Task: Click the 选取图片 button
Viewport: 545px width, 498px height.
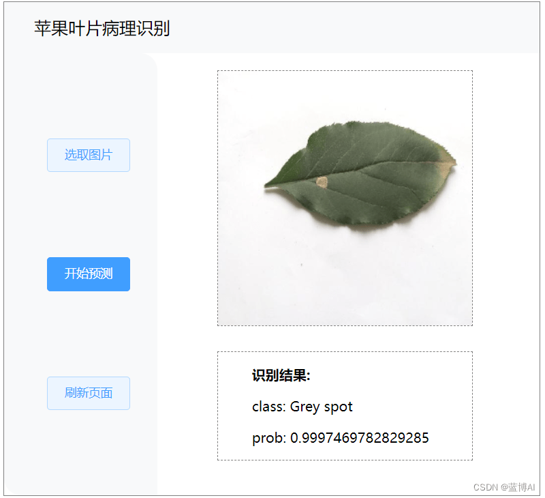Action: [x=89, y=156]
